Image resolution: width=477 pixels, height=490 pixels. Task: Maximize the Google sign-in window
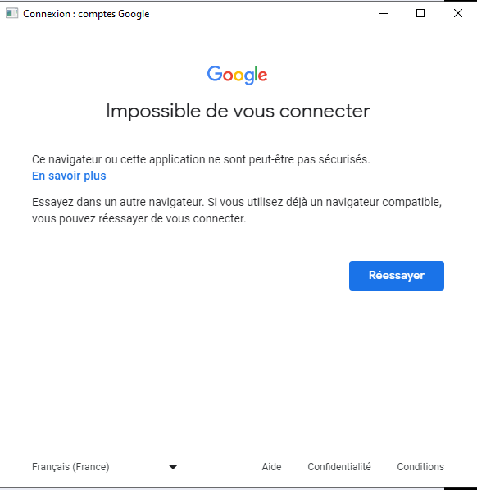pos(420,13)
